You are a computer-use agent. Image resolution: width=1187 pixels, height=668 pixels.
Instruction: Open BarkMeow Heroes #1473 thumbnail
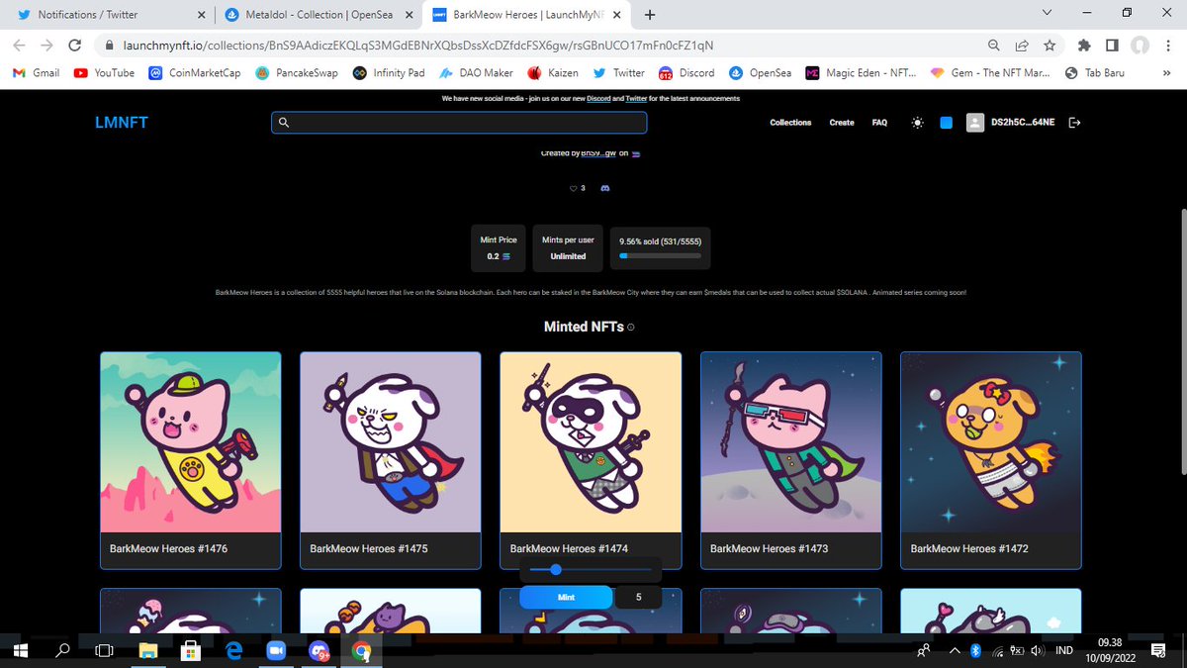click(791, 442)
